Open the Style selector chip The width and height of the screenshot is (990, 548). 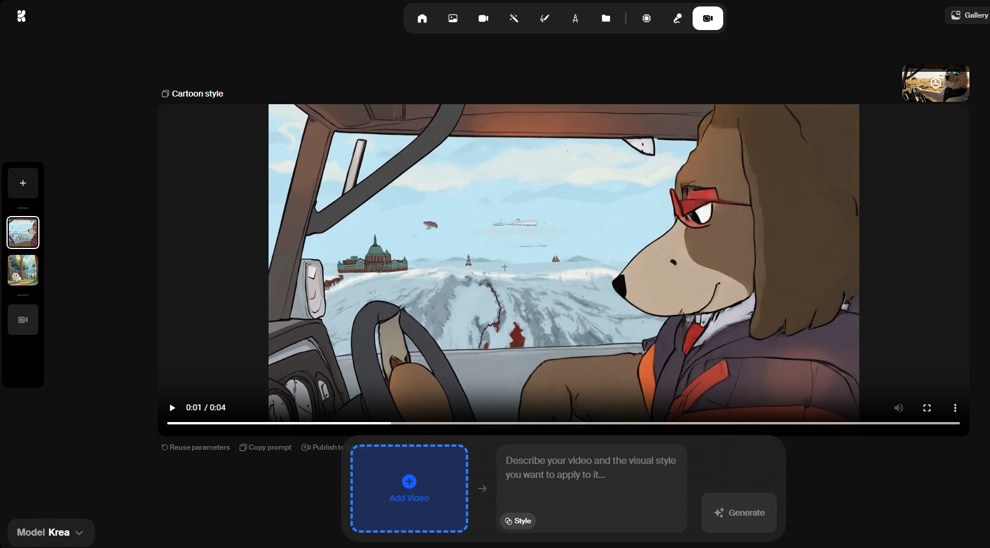pyautogui.click(x=518, y=521)
